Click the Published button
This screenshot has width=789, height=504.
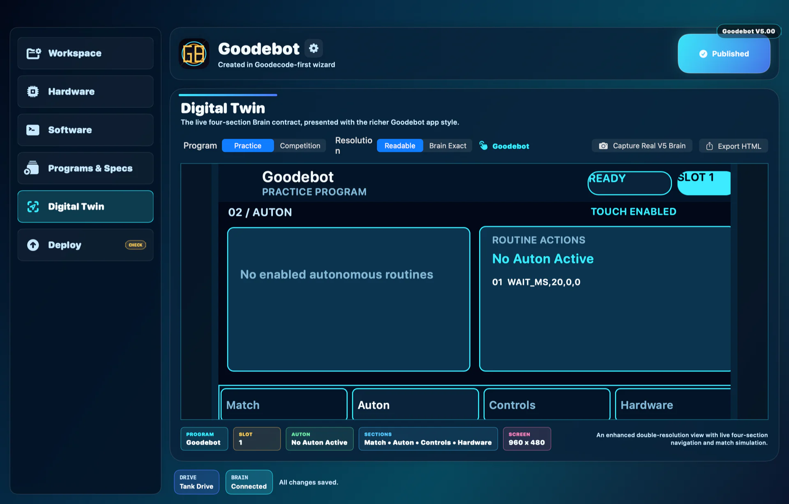(724, 54)
